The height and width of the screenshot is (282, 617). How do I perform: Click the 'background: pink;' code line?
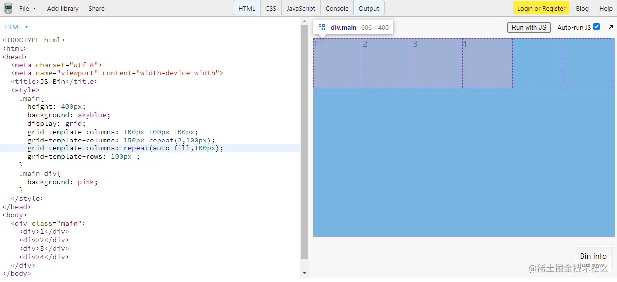pyautogui.click(x=63, y=182)
